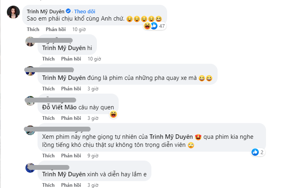Click Thích under the 'câu này quen' comment
The image size is (283, 188).
[x=48, y=118]
